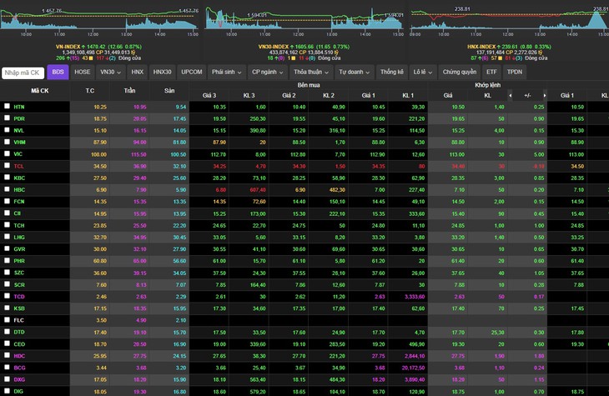Open the Chứng quyền tab
The image size is (609, 396).
pyautogui.click(x=460, y=73)
